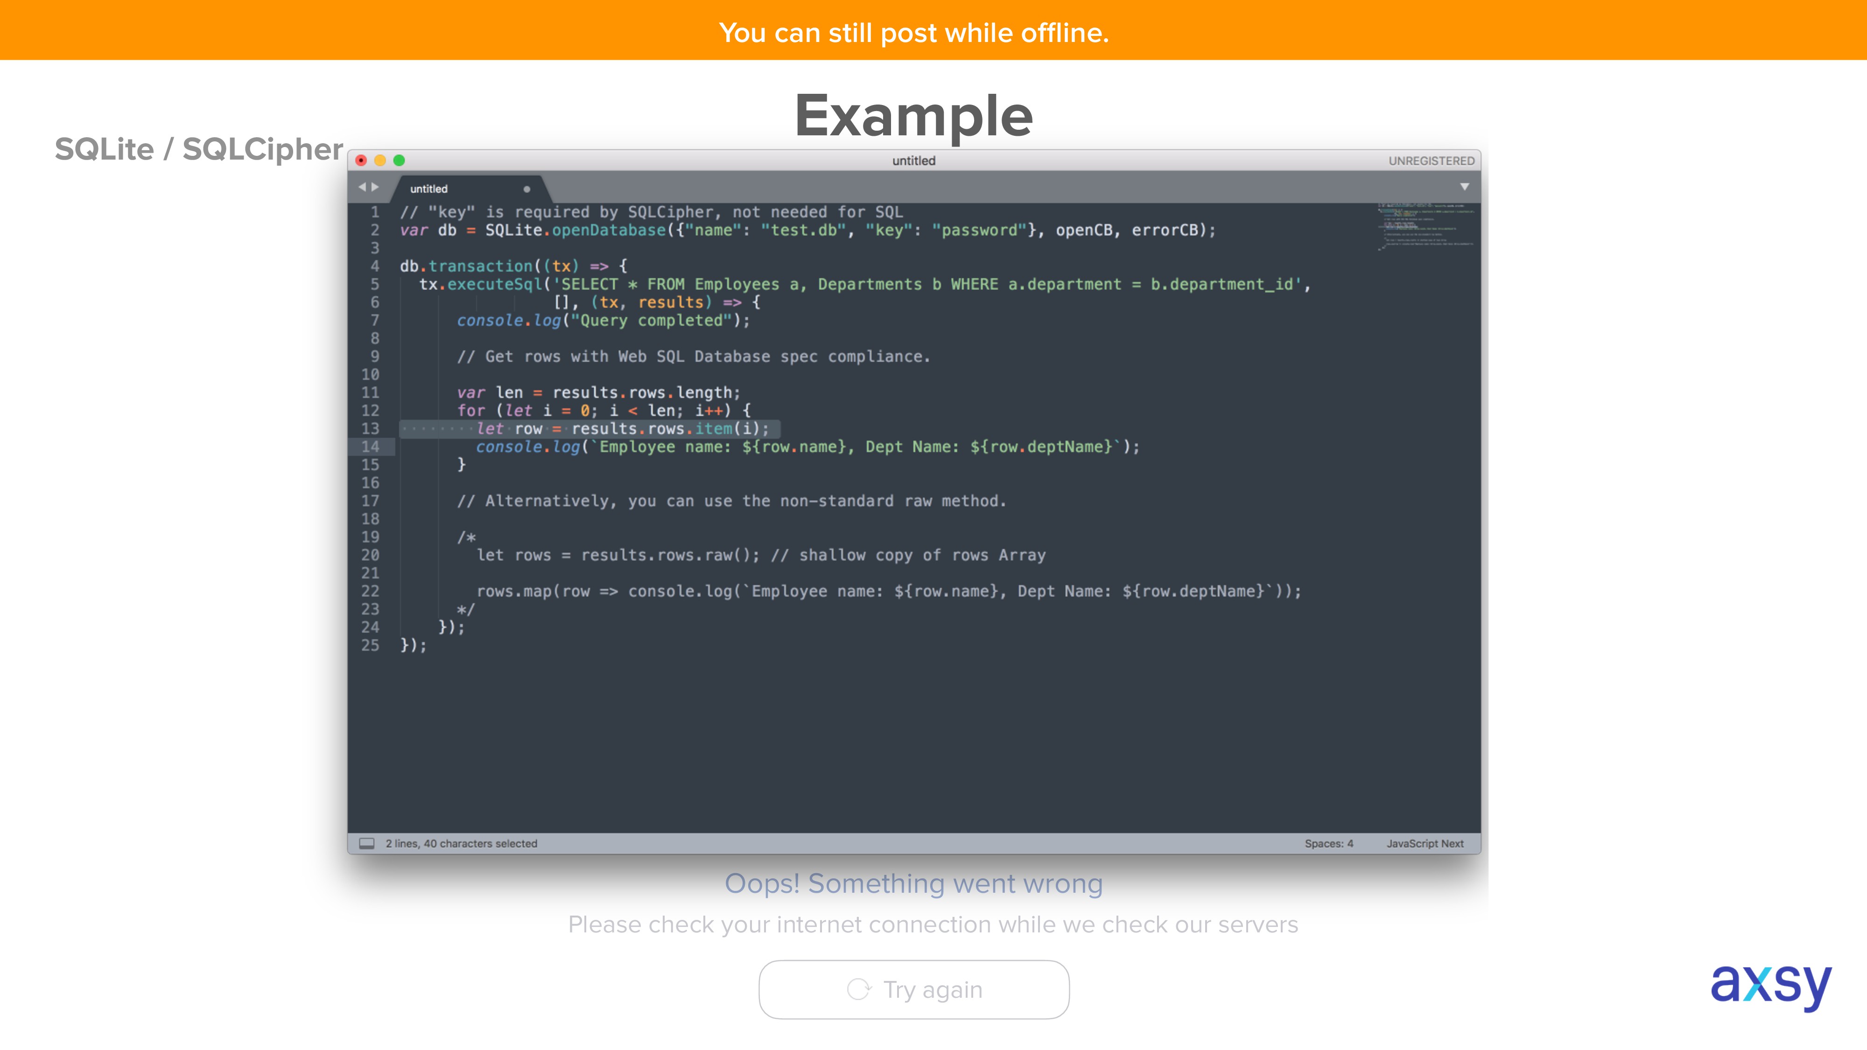The width and height of the screenshot is (1867, 1050).
Task: Click 'rows.map' on line 22
Action: 514,591
